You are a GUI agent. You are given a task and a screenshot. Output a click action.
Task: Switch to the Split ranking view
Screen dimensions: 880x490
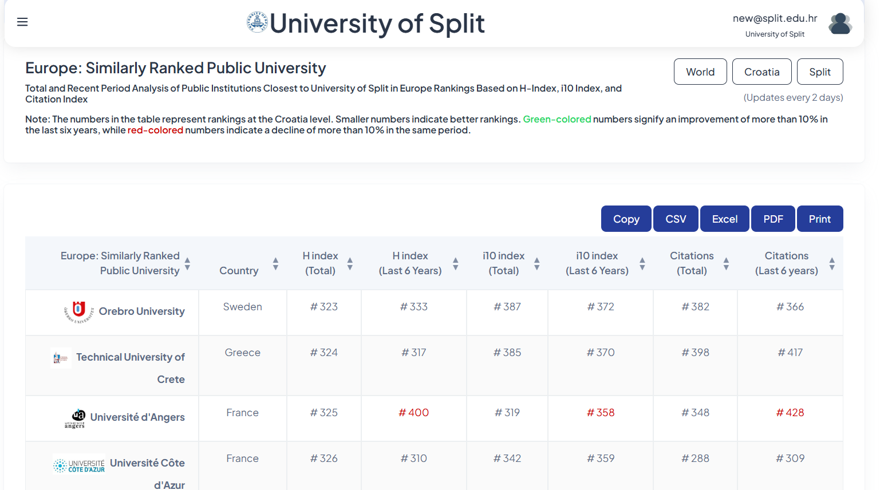[820, 72]
